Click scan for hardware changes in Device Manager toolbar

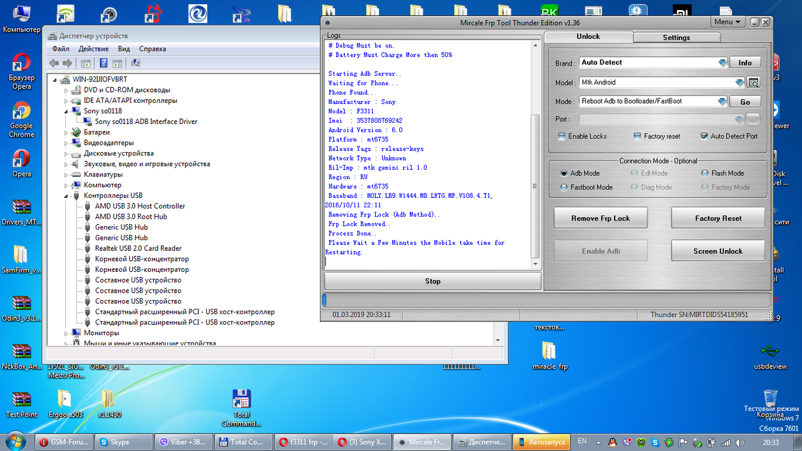[135, 63]
